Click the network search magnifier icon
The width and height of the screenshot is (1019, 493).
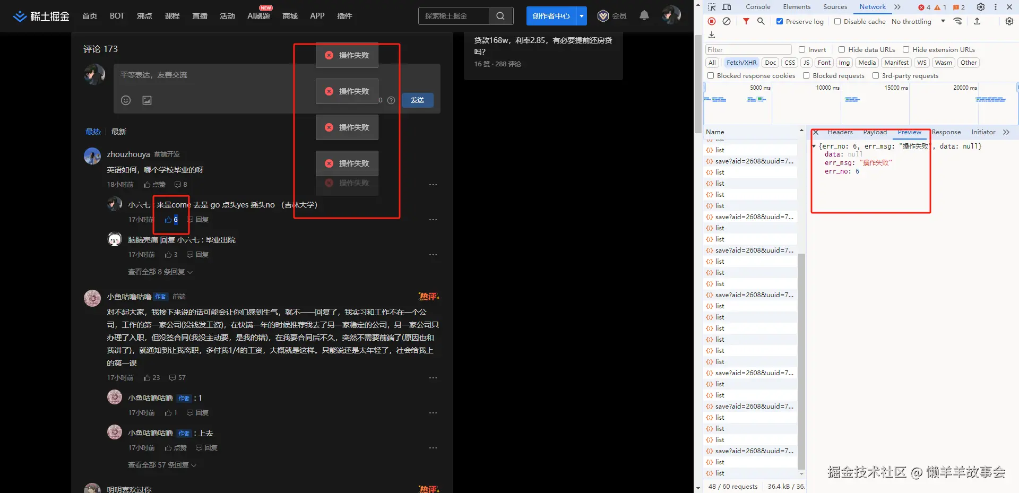761,21
